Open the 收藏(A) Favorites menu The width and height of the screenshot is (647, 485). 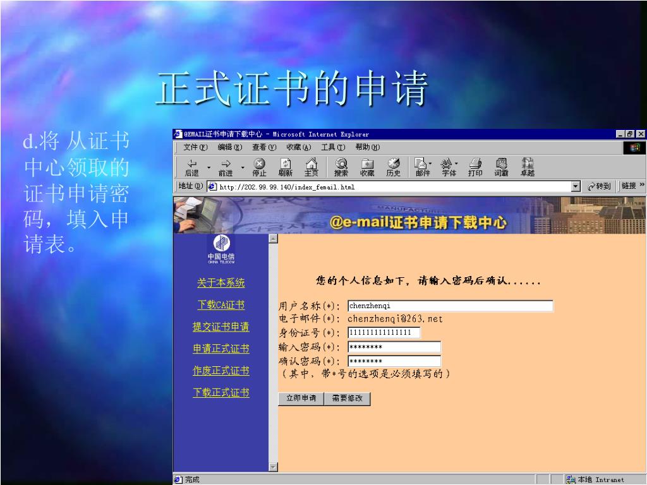299,147
